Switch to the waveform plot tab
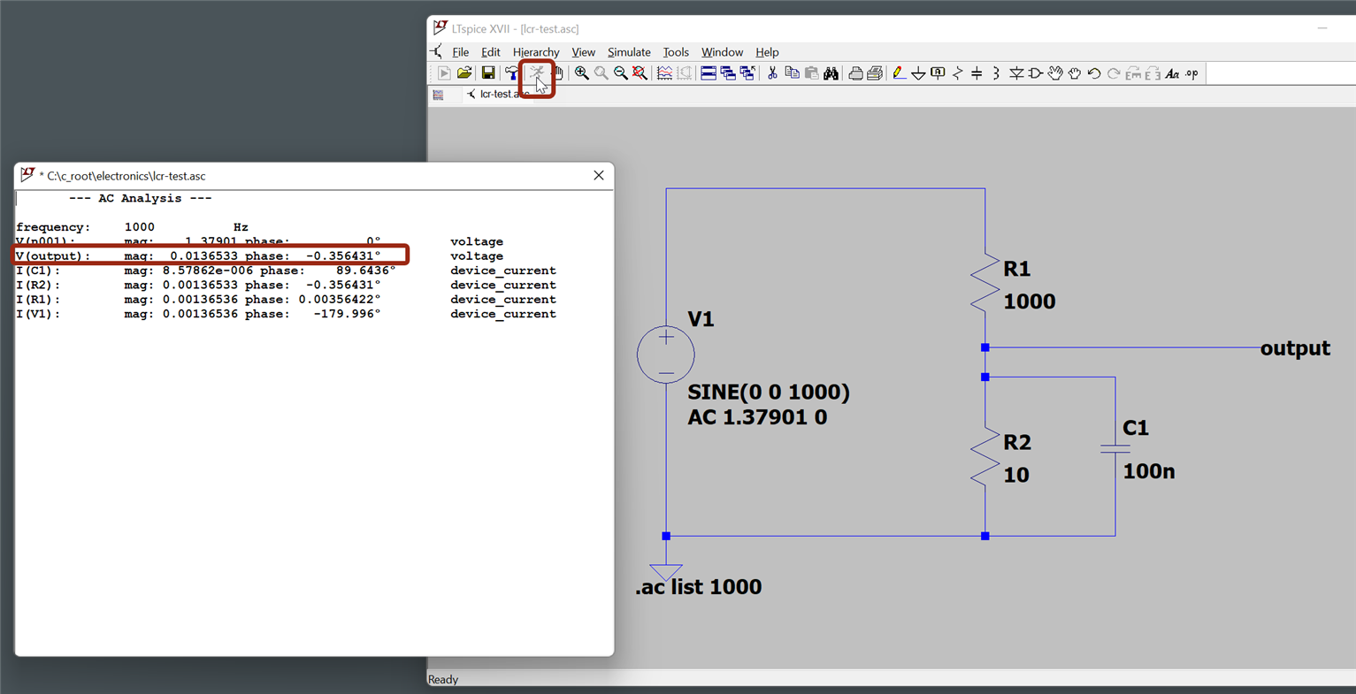This screenshot has height=694, width=1356. pyautogui.click(x=438, y=95)
